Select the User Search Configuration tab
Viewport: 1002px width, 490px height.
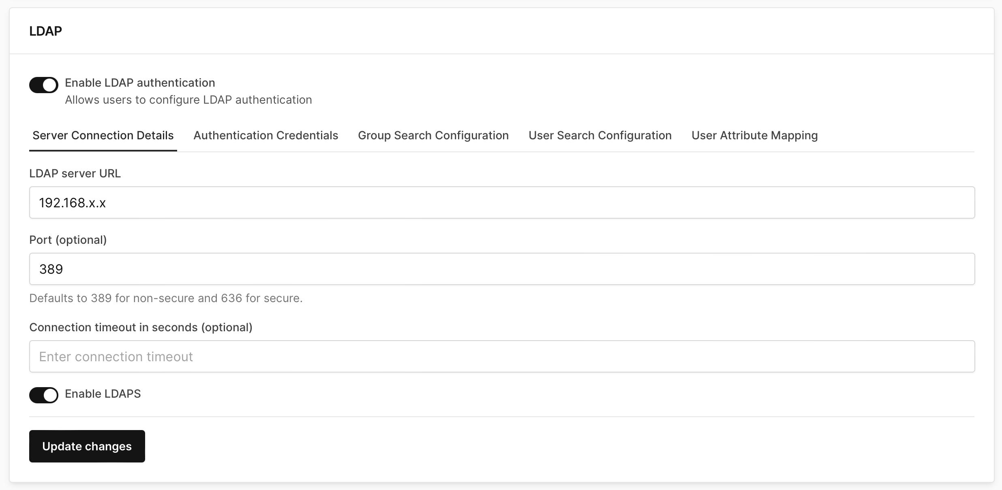[599, 135]
